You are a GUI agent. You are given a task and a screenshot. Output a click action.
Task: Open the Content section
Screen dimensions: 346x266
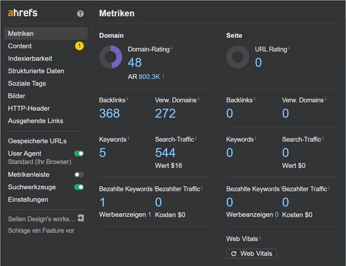pos(20,46)
